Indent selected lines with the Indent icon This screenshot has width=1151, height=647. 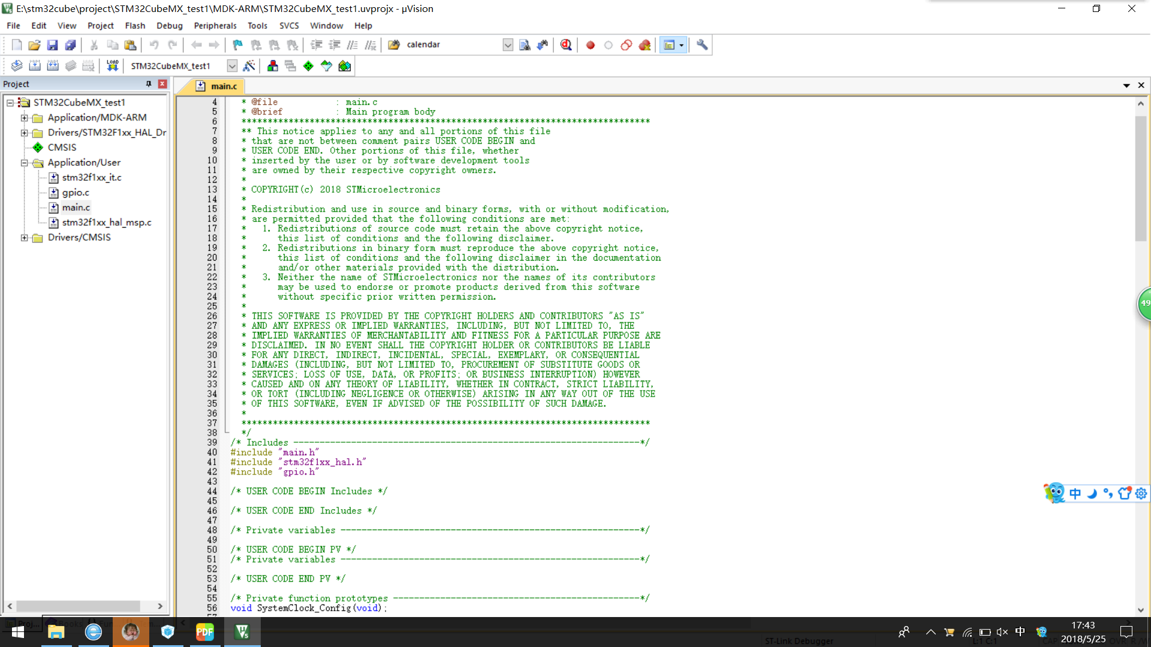click(317, 45)
